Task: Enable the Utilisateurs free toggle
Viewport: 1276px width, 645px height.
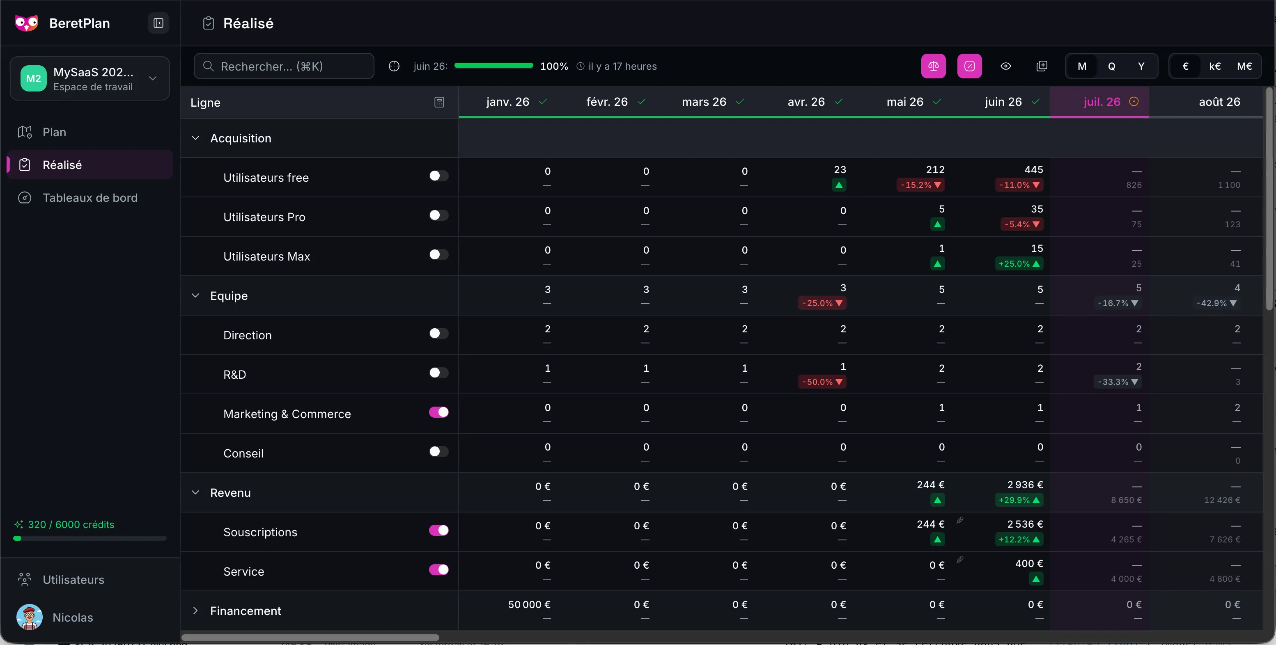Action: 438,176
